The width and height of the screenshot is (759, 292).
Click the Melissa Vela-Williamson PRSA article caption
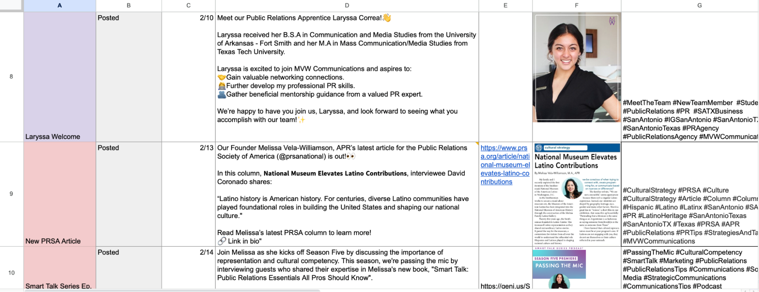[347, 194]
